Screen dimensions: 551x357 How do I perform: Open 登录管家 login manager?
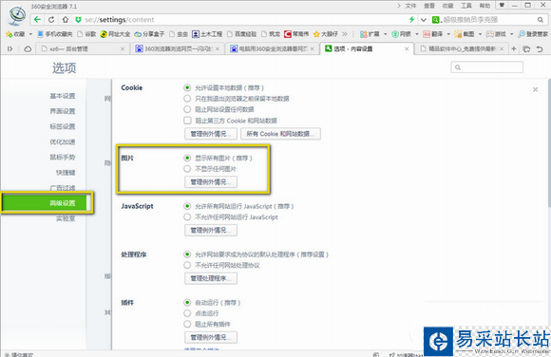[x=533, y=34]
